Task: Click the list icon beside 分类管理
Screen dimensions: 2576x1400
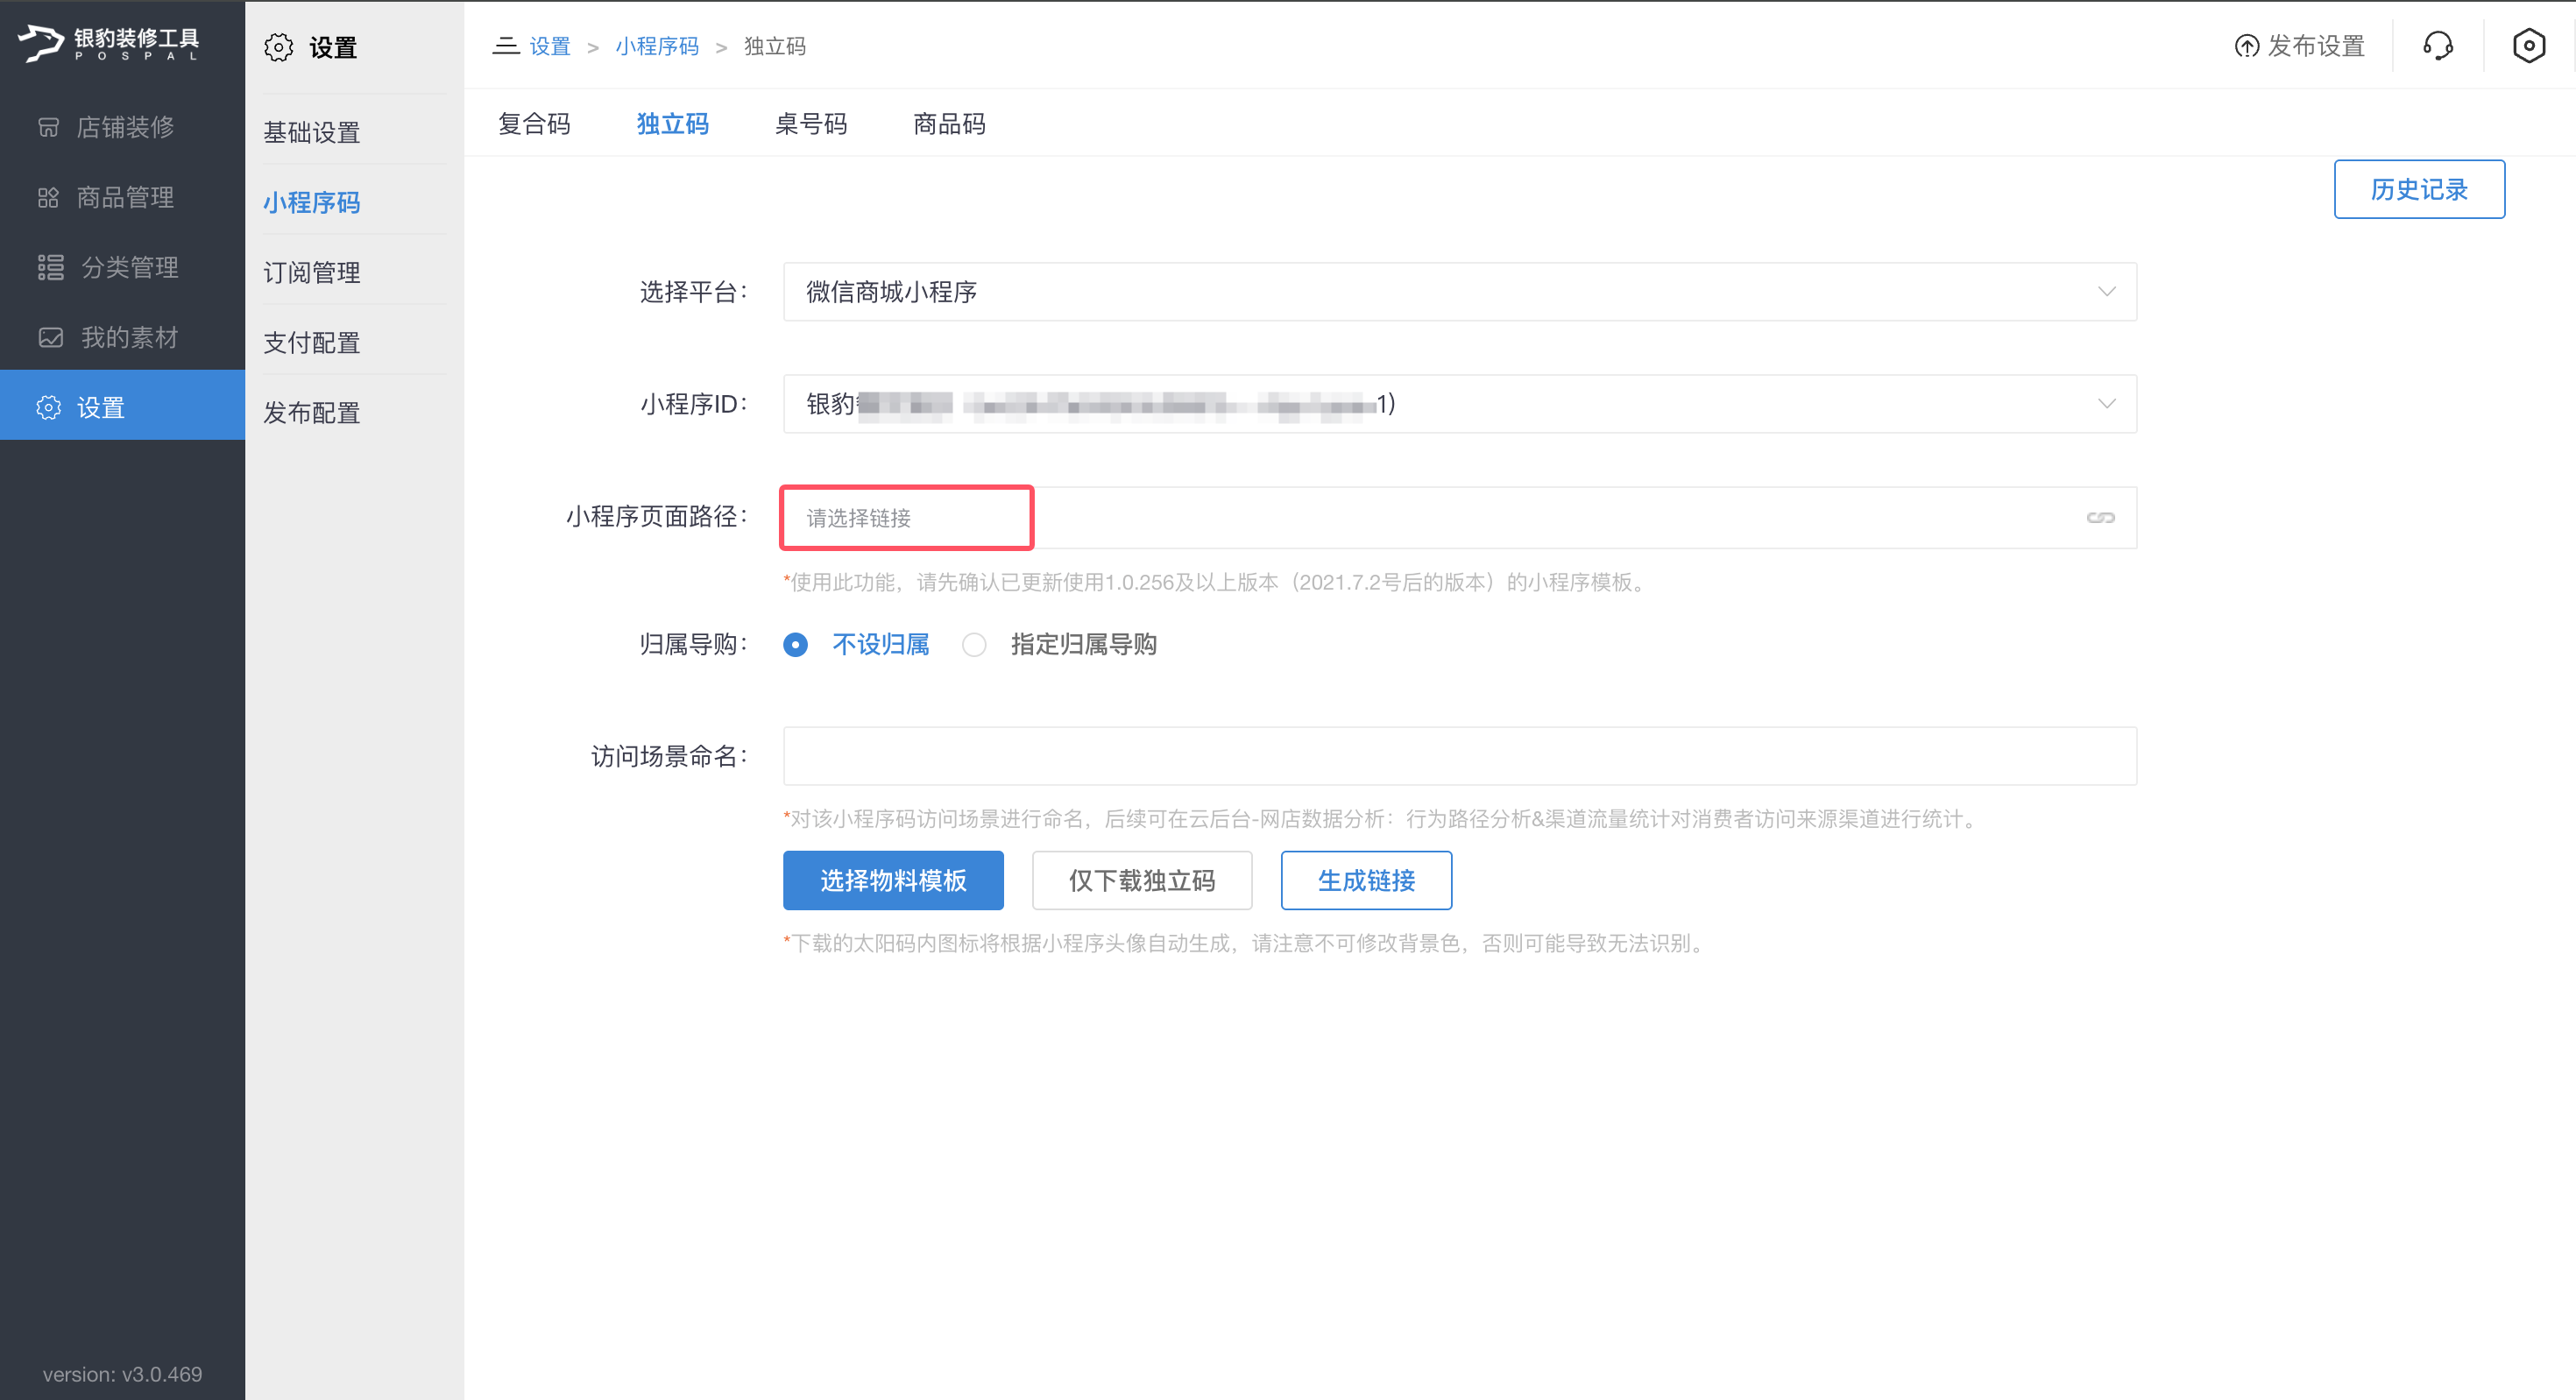Action: point(50,267)
